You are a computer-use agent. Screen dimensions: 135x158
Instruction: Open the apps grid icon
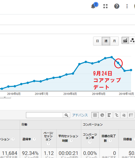105,6
